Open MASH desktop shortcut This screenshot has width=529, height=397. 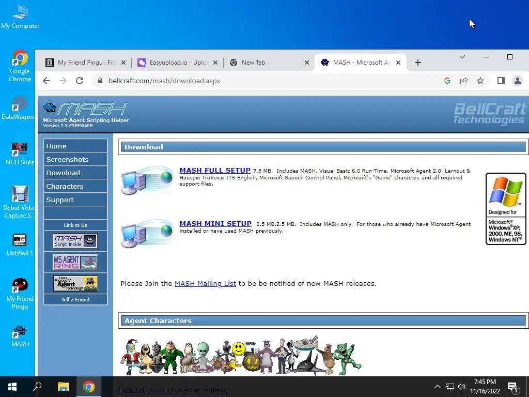pos(20,336)
